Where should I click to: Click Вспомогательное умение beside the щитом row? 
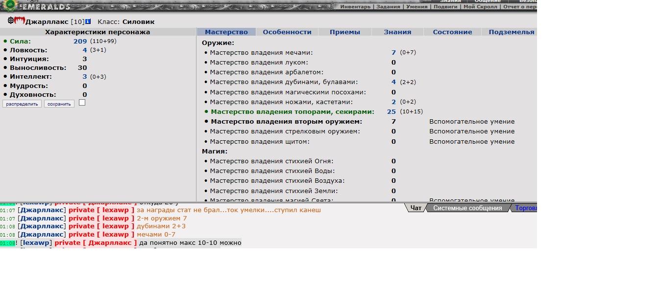[x=472, y=141]
